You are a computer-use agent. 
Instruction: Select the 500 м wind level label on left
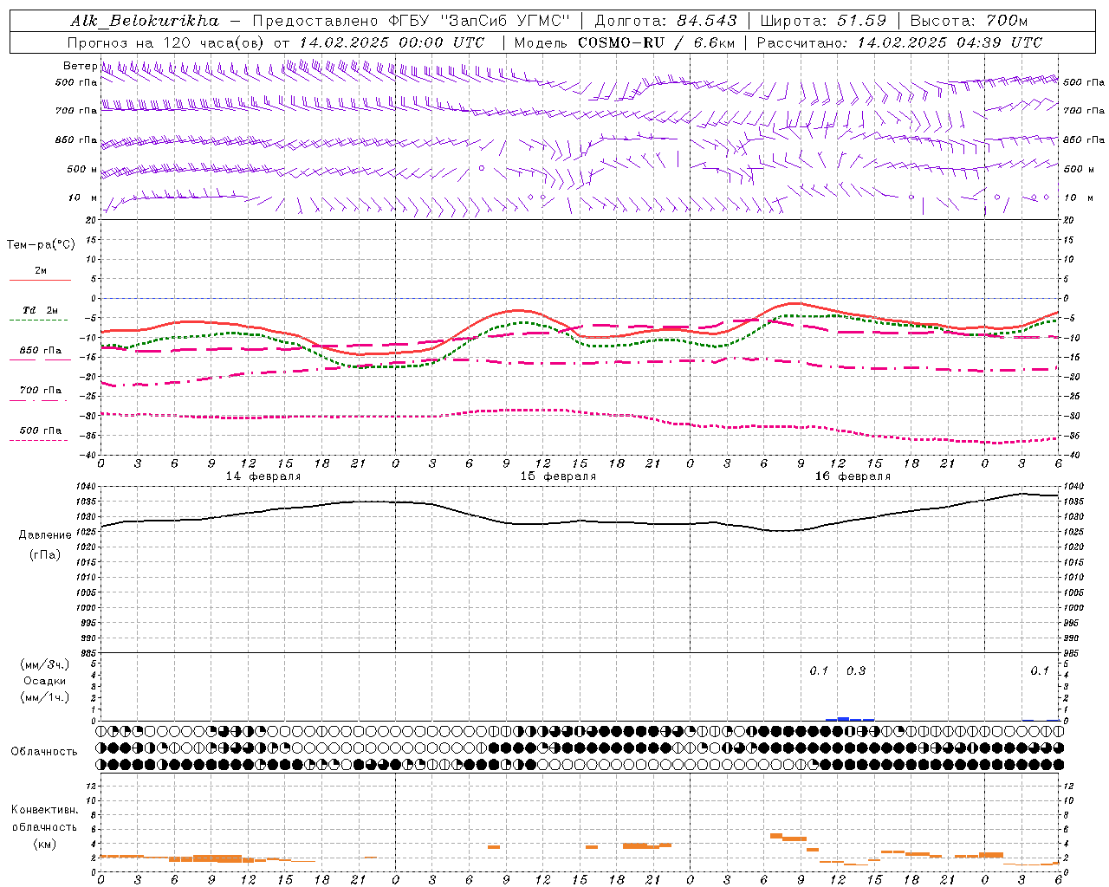(82, 169)
